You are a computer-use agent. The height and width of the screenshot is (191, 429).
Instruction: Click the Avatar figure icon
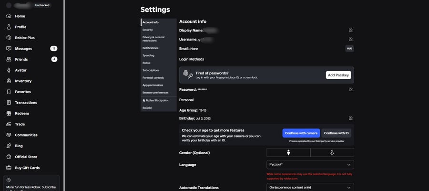pos(9,70)
